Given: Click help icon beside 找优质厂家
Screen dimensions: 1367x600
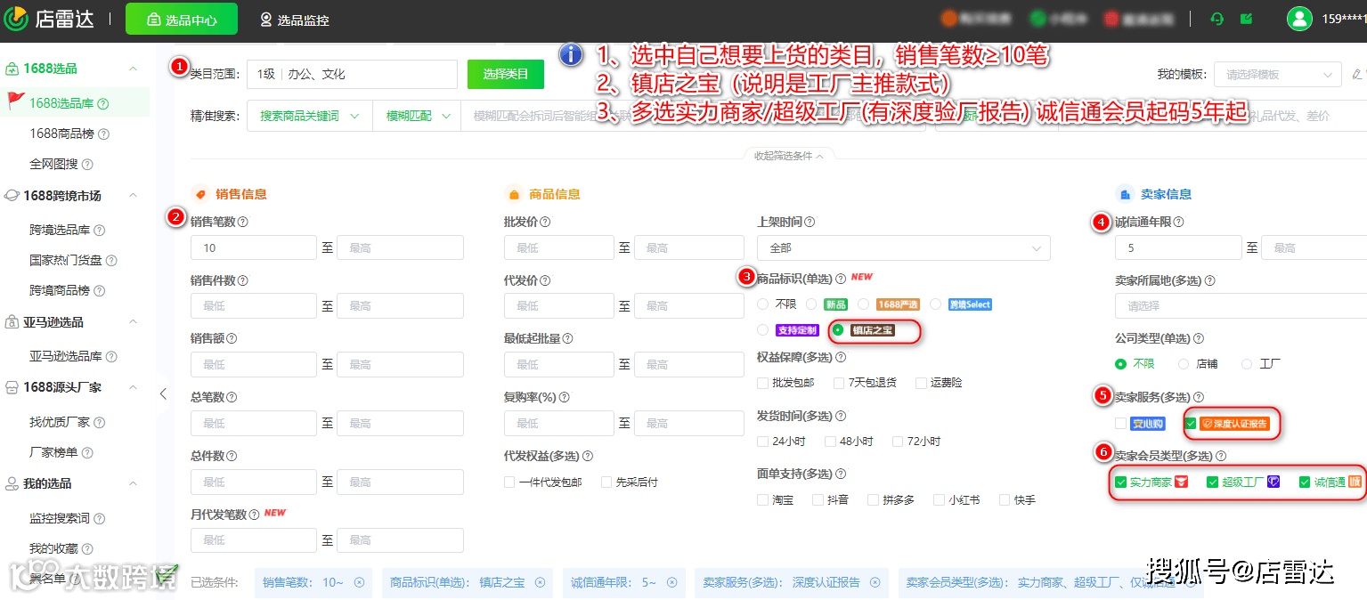Looking at the screenshot, I should click(100, 423).
